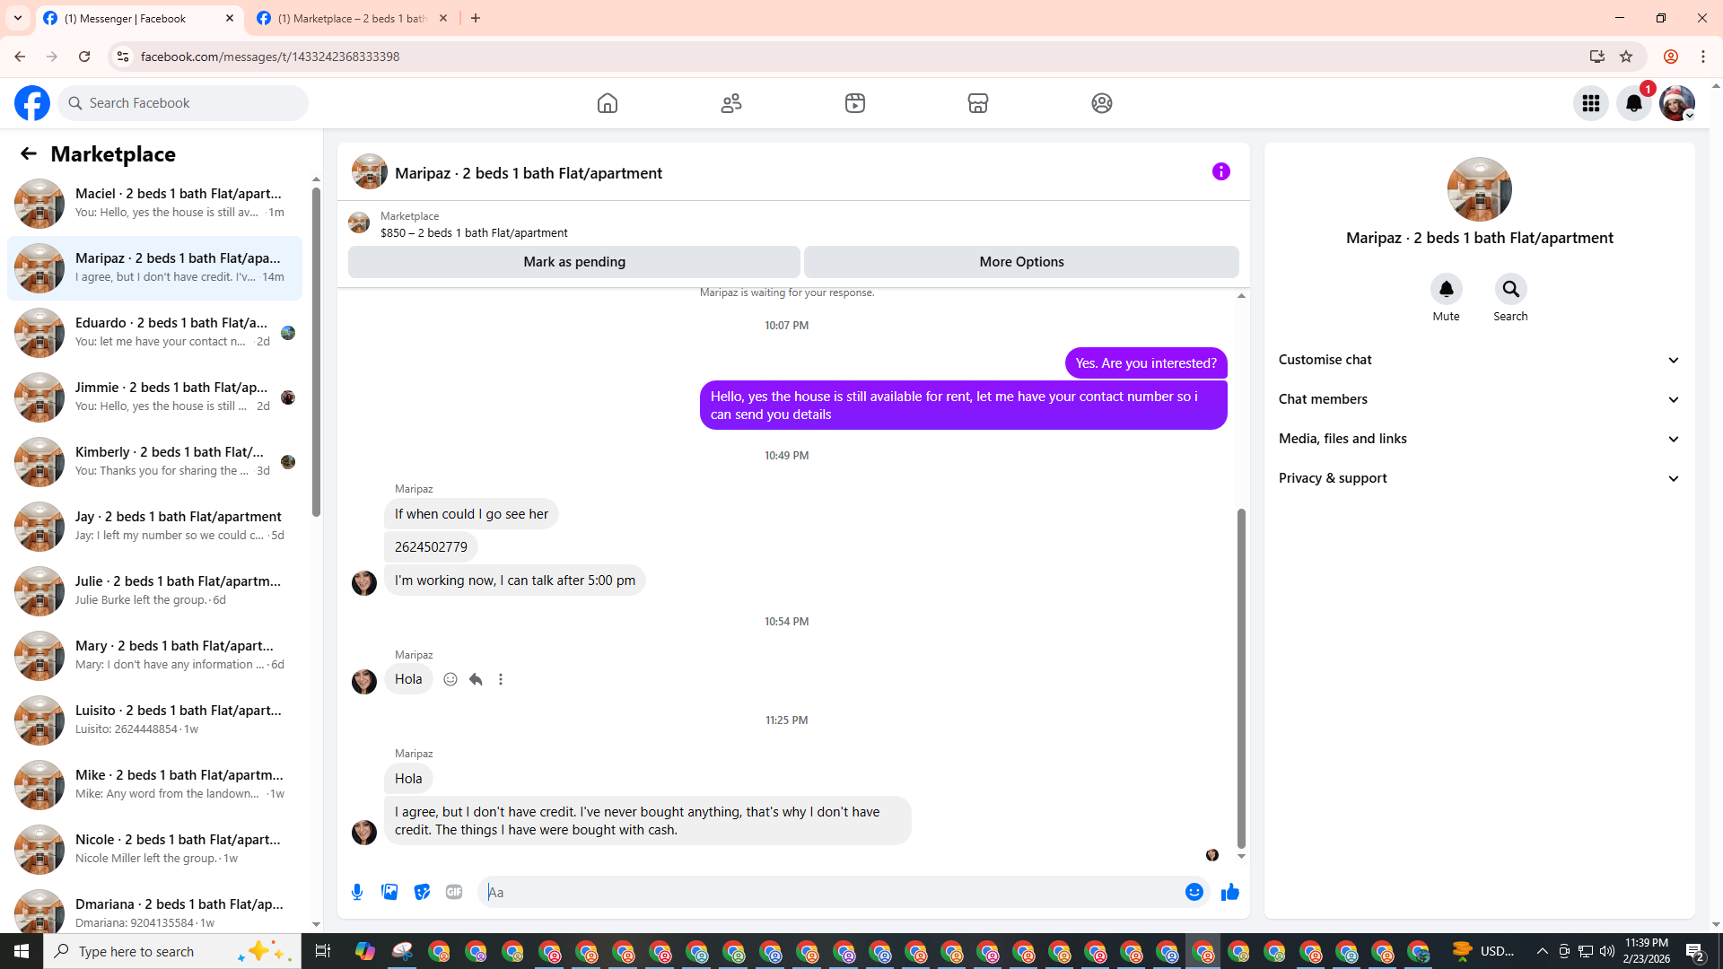Open the emoji picker in message box
1723x969 pixels.
[x=1194, y=892]
